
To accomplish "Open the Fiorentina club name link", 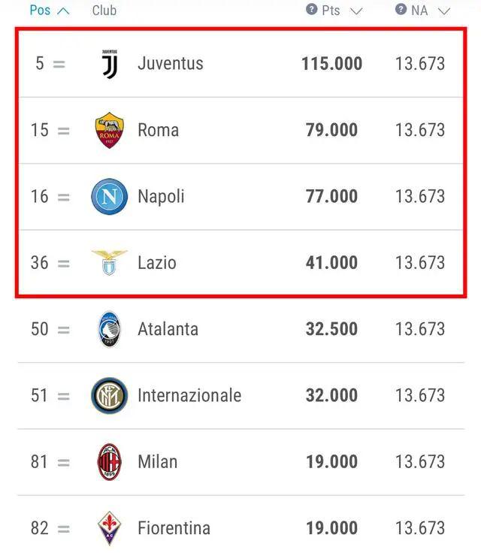I will pyautogui.click(x=174, y=528).
